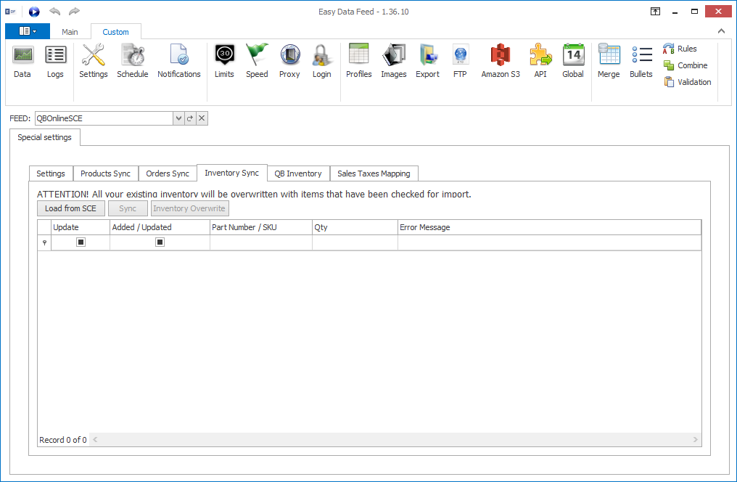The image size is (737, 482).
Task: Open the Images tool
Action: click(394, 61)
